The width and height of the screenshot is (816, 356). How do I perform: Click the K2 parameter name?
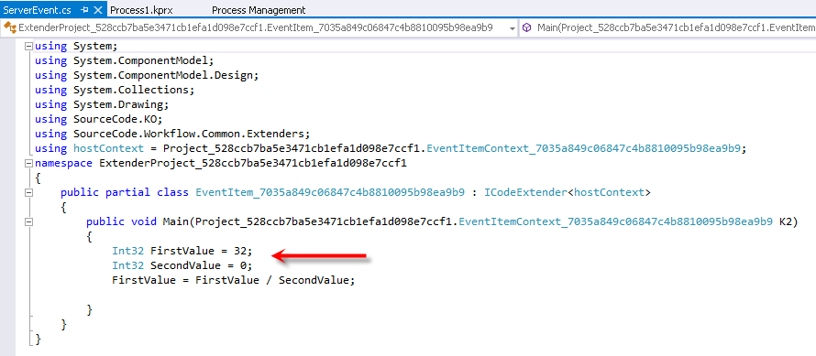click(x=786, y=221)
